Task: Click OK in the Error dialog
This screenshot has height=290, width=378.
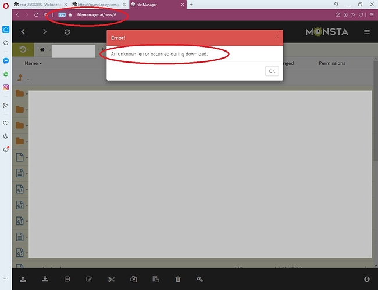Action: [x=272, y=71]
